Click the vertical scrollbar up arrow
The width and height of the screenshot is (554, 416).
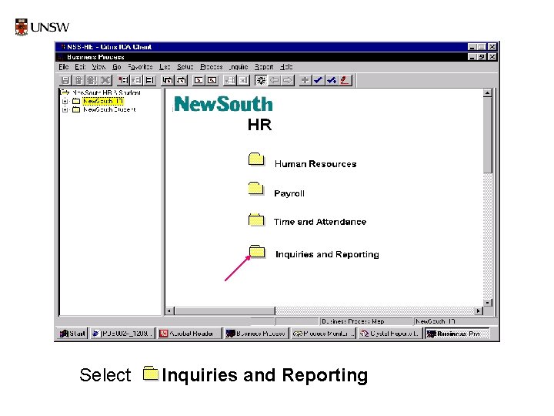[488, 93]
